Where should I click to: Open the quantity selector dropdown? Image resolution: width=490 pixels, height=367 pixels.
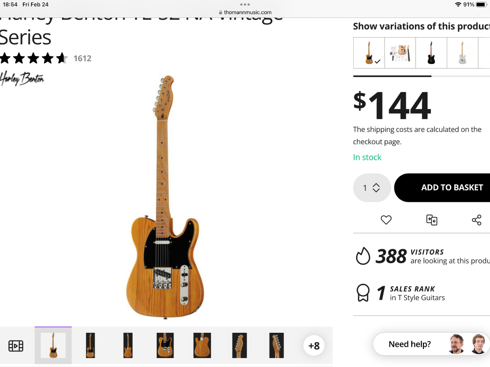click(x=372, y=188)
